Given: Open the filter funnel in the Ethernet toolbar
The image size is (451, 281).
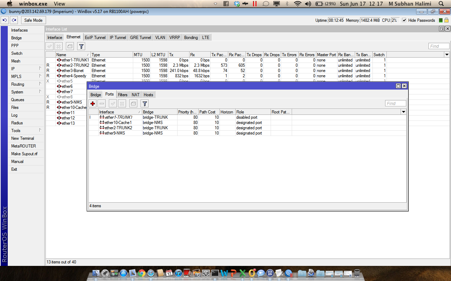Looking at the screenshot, I should 81,46.
